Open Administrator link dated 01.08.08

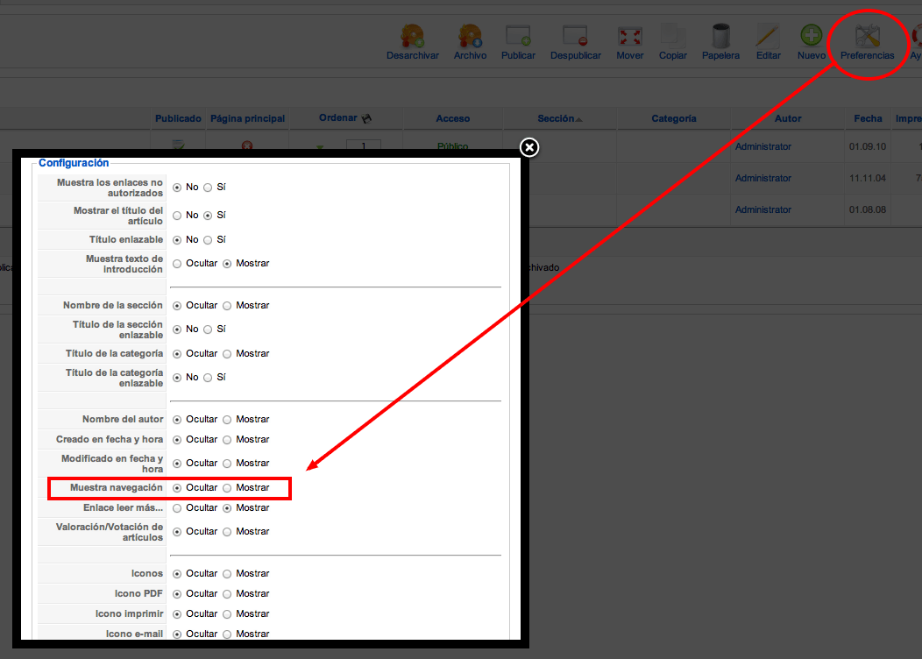coord(763,209)
